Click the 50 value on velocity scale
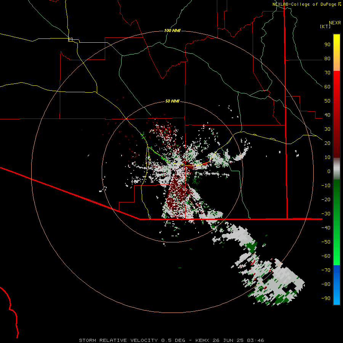 [x=327, y=101]
